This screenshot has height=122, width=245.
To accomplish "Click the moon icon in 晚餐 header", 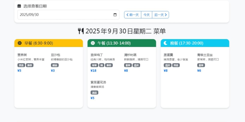I will (166, 43).
